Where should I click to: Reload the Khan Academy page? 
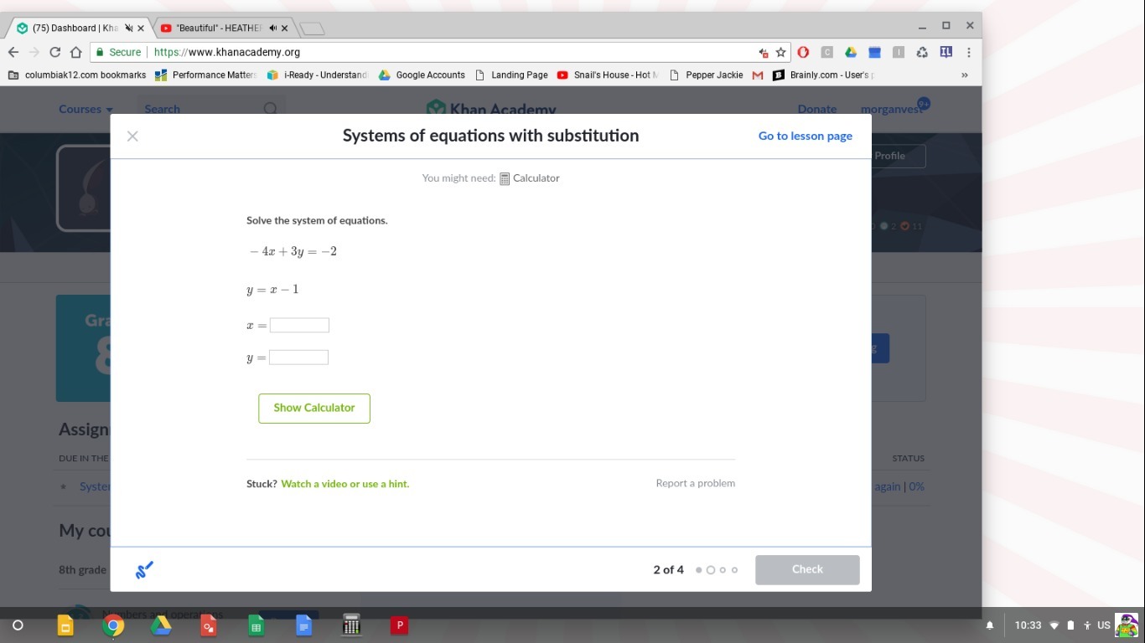coord(54,52)
